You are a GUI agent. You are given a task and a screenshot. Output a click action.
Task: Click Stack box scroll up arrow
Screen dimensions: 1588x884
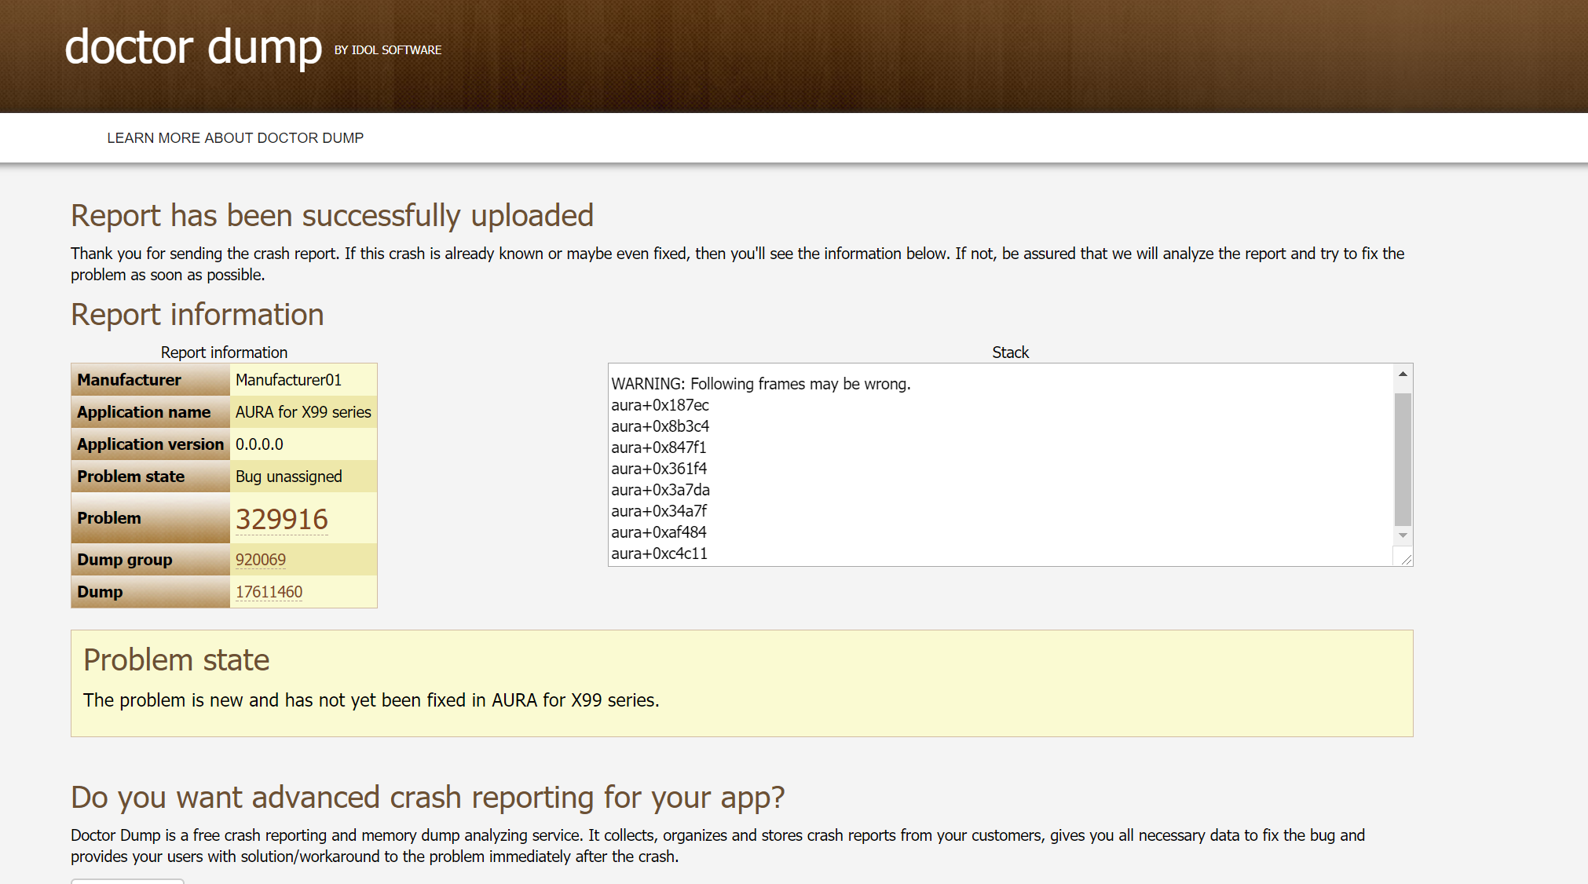1403,374
